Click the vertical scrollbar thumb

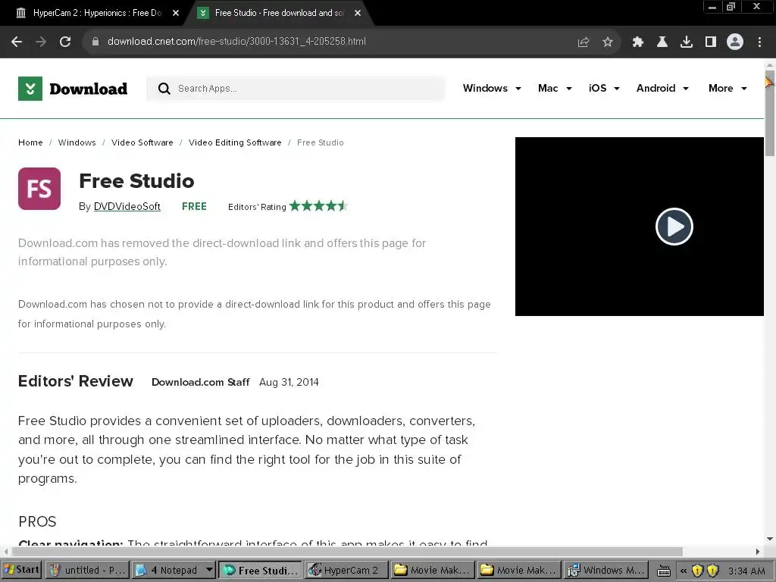point(770,114)
